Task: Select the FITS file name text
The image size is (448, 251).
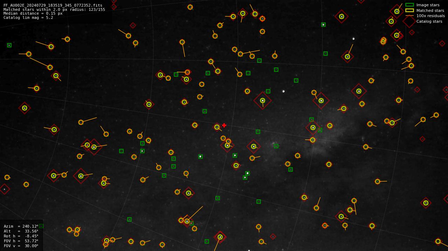Action: (53, 6)
